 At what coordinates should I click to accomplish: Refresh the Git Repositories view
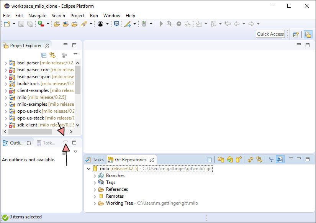point(251,160)
